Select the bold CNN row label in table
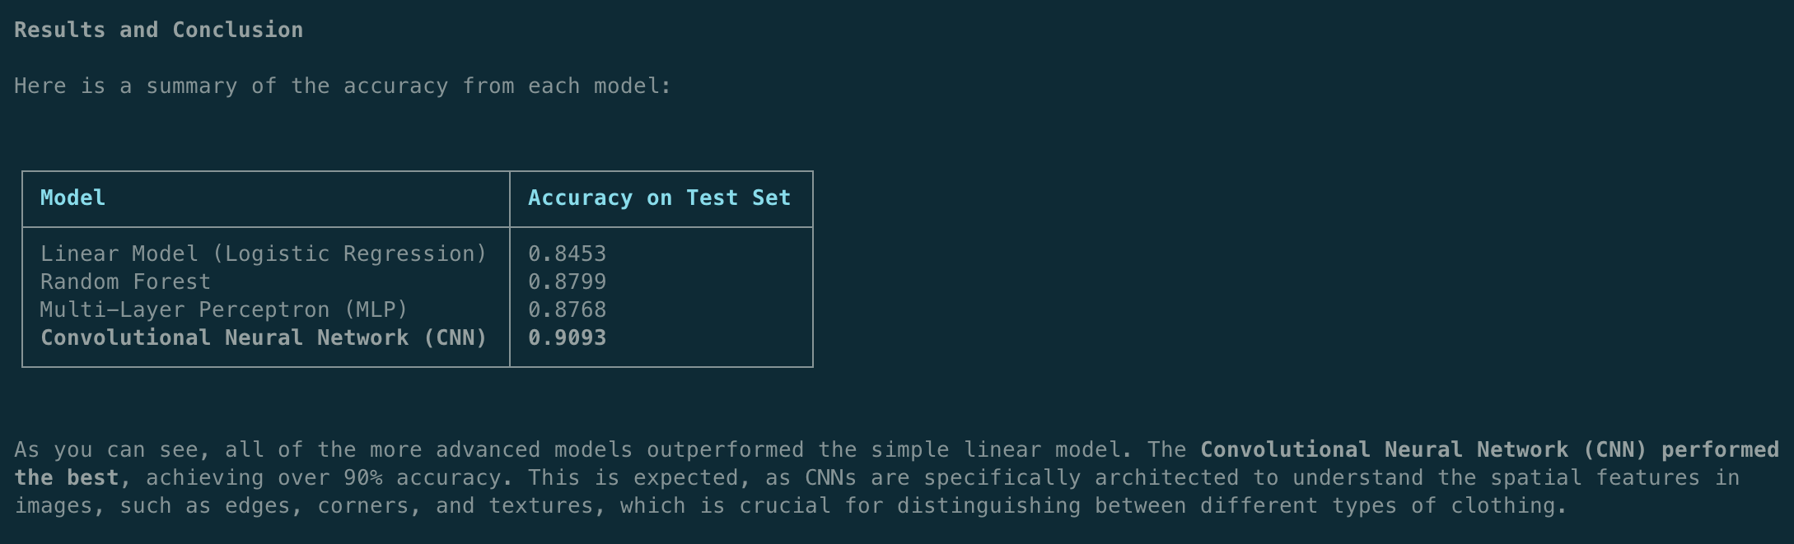The width and height of the screenshot is (1794, 544). pos(264,338)
